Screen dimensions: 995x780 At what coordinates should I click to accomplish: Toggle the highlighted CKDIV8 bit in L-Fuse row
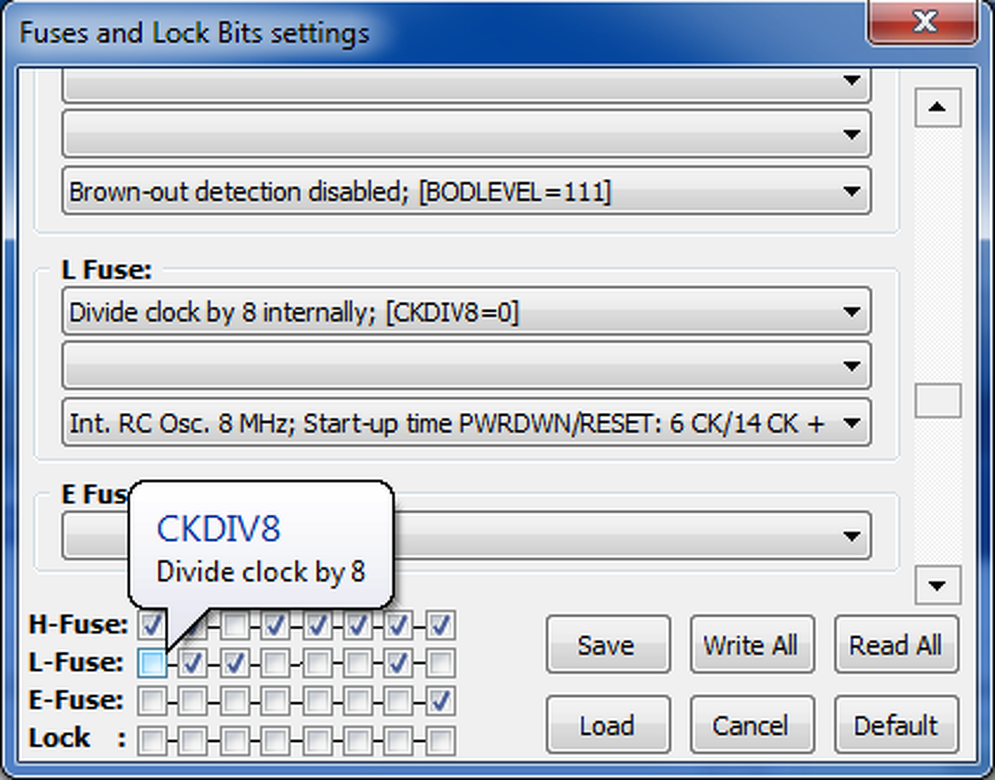[x=152, y=663]
